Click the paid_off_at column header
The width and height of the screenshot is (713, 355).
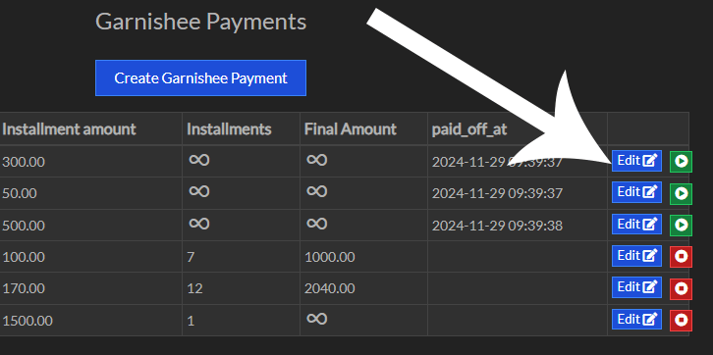point(469,129)
